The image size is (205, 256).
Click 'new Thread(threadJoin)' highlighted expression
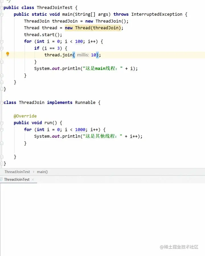[x=93, y=28]
